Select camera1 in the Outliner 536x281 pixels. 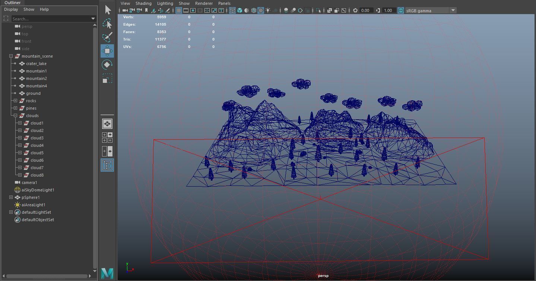(x=29, y=183)
